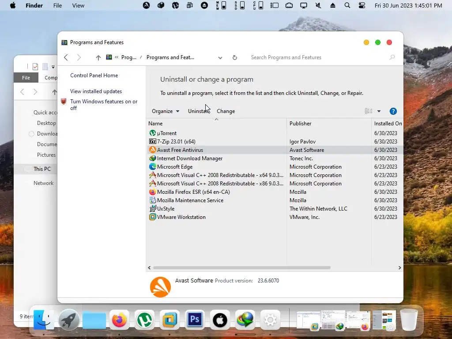Select This PC in back Explorer window

coord(42,169)
